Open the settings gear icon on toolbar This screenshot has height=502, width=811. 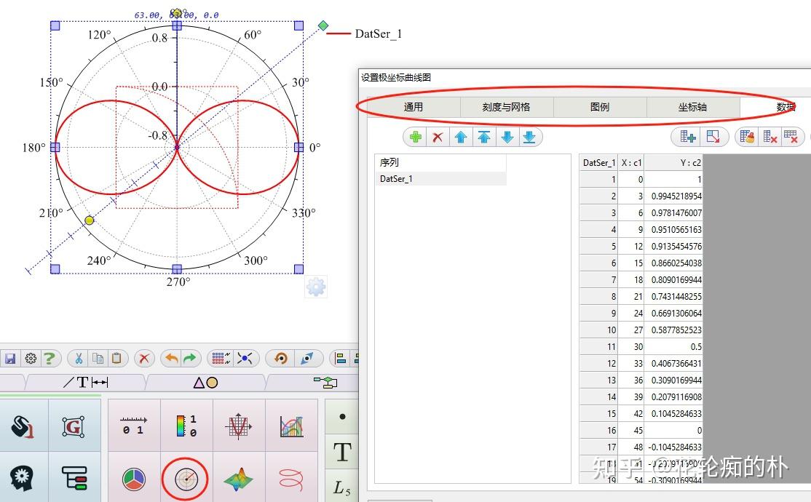pyautogui.click(x=31, y=358)
